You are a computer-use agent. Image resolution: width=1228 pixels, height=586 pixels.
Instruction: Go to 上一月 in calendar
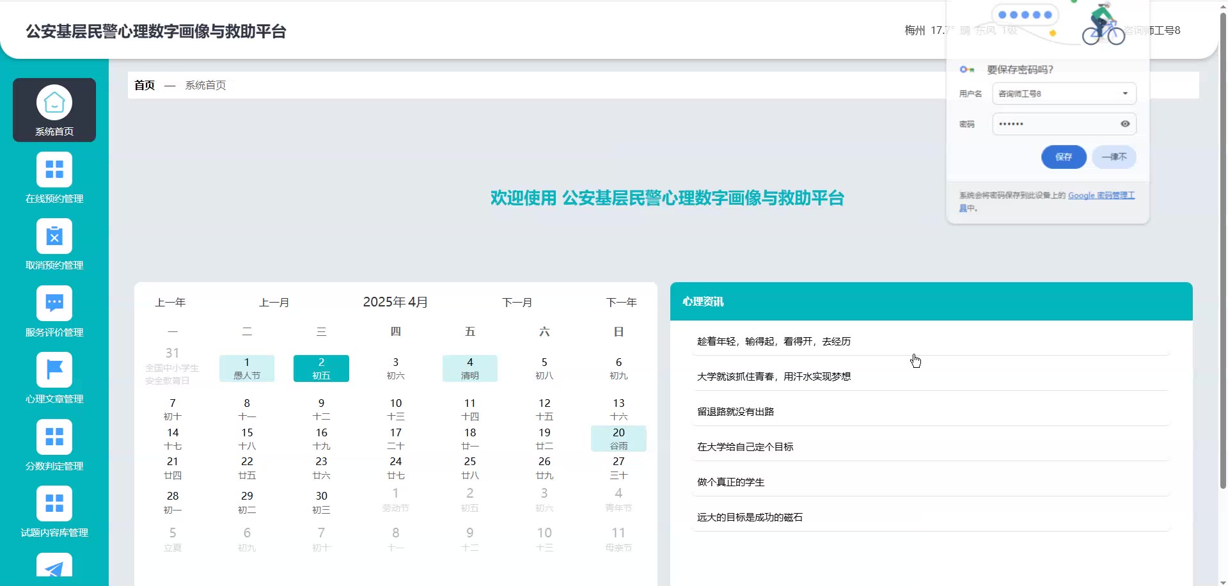274,303
